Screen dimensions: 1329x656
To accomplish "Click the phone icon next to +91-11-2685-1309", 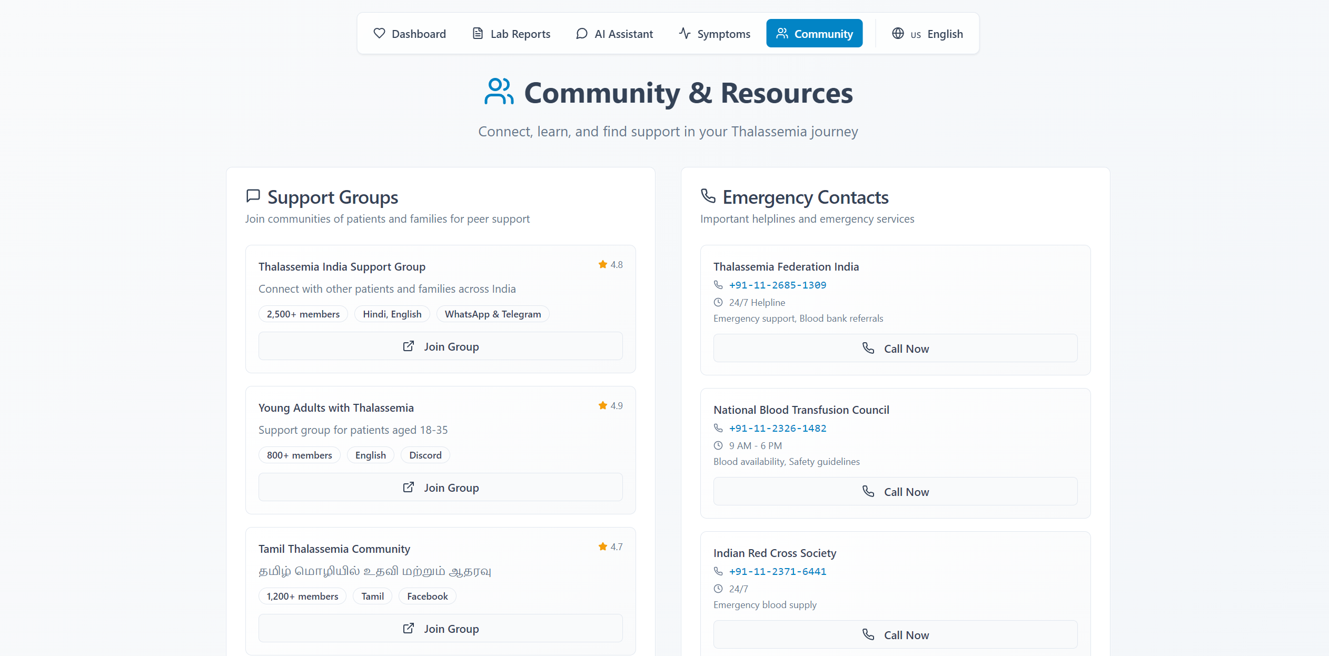I will point(718,285).
